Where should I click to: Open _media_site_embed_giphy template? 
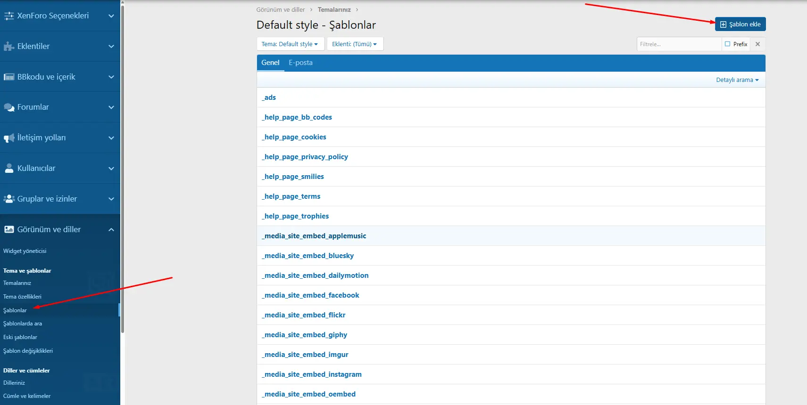tap(305, 335)
